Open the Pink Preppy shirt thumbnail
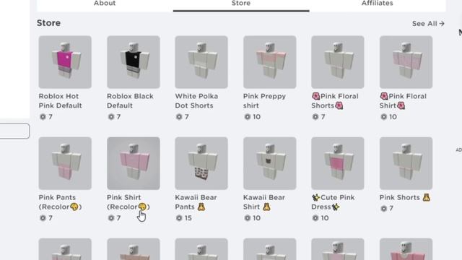Screen dimensions: 462x260 click(269, 62)
